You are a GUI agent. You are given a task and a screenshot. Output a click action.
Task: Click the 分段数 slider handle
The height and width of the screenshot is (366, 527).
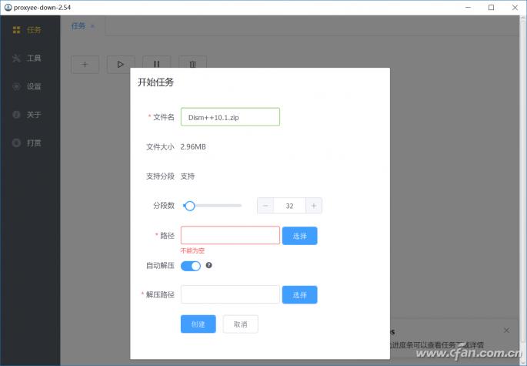pos(190,206)
